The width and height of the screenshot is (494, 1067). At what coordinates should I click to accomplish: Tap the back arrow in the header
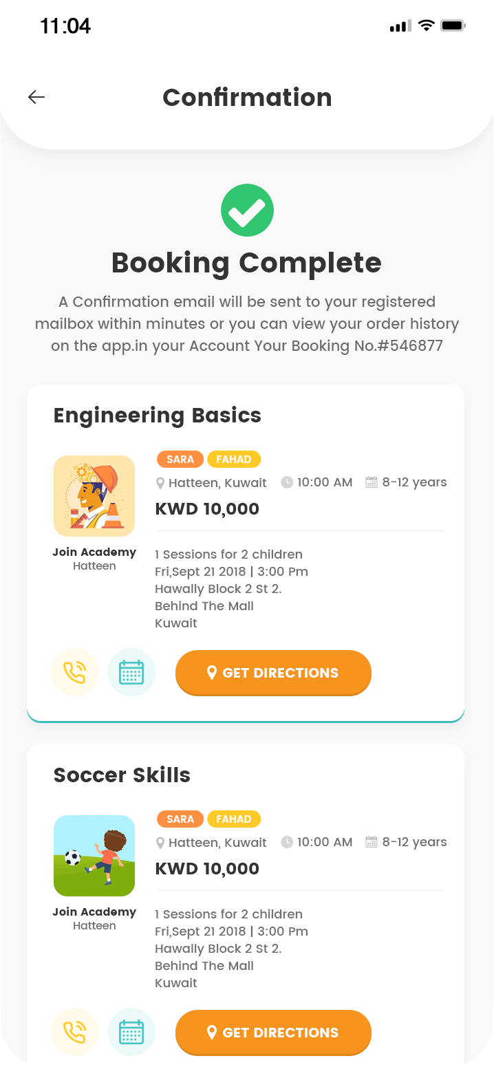[x=36, y=98]
